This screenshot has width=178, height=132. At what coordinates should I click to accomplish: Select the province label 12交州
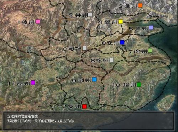[x=70, y=107]
